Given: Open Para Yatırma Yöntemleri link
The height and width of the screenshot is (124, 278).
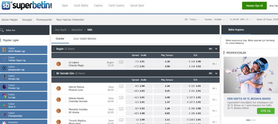Looking at the screenshot, I should (70, 20).
